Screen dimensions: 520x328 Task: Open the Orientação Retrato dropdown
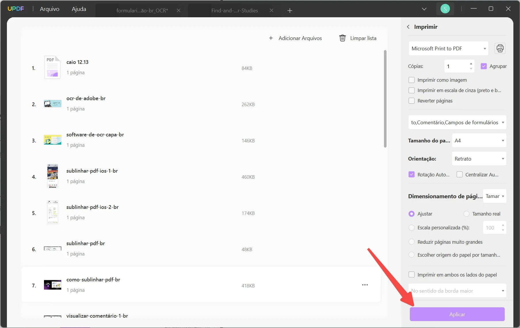(x=479, y=159)
